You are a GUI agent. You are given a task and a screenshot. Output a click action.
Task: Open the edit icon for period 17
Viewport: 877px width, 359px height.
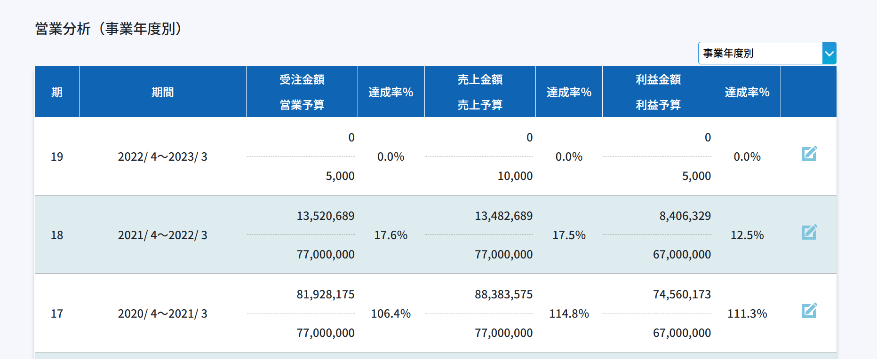click(809, 311)
